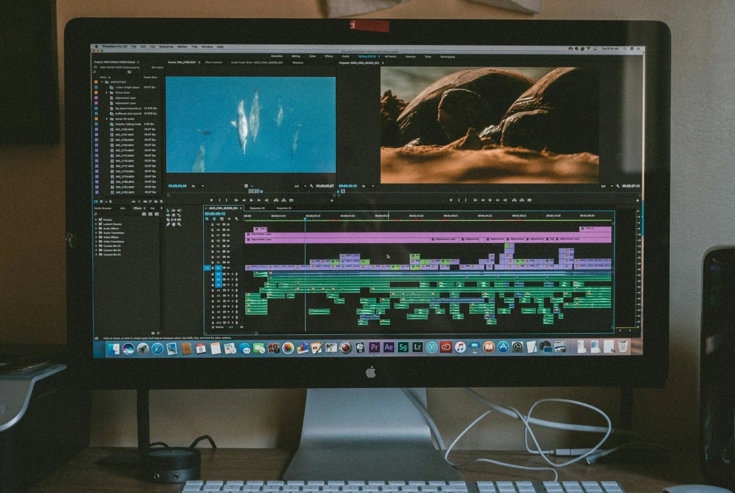
Task: Switch to the Sequence 02 tab
Action: 257,208
